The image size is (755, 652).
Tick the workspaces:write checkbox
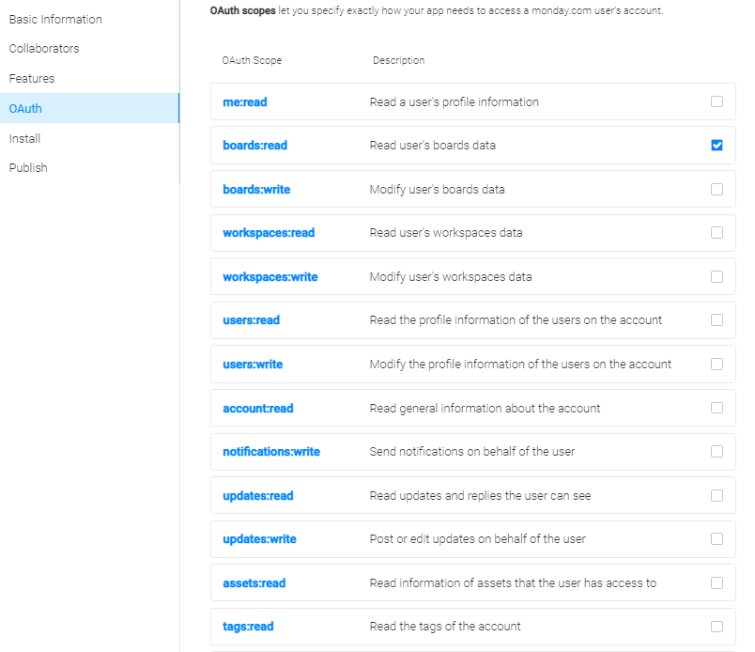pos(716,276)
